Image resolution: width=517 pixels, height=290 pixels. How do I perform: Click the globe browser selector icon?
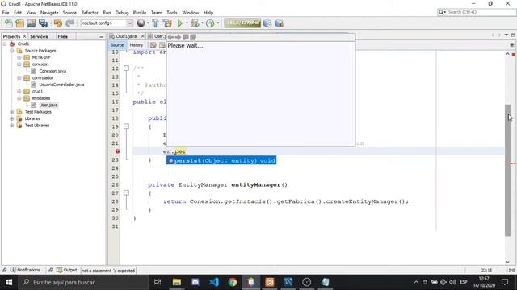pos(141,23)
